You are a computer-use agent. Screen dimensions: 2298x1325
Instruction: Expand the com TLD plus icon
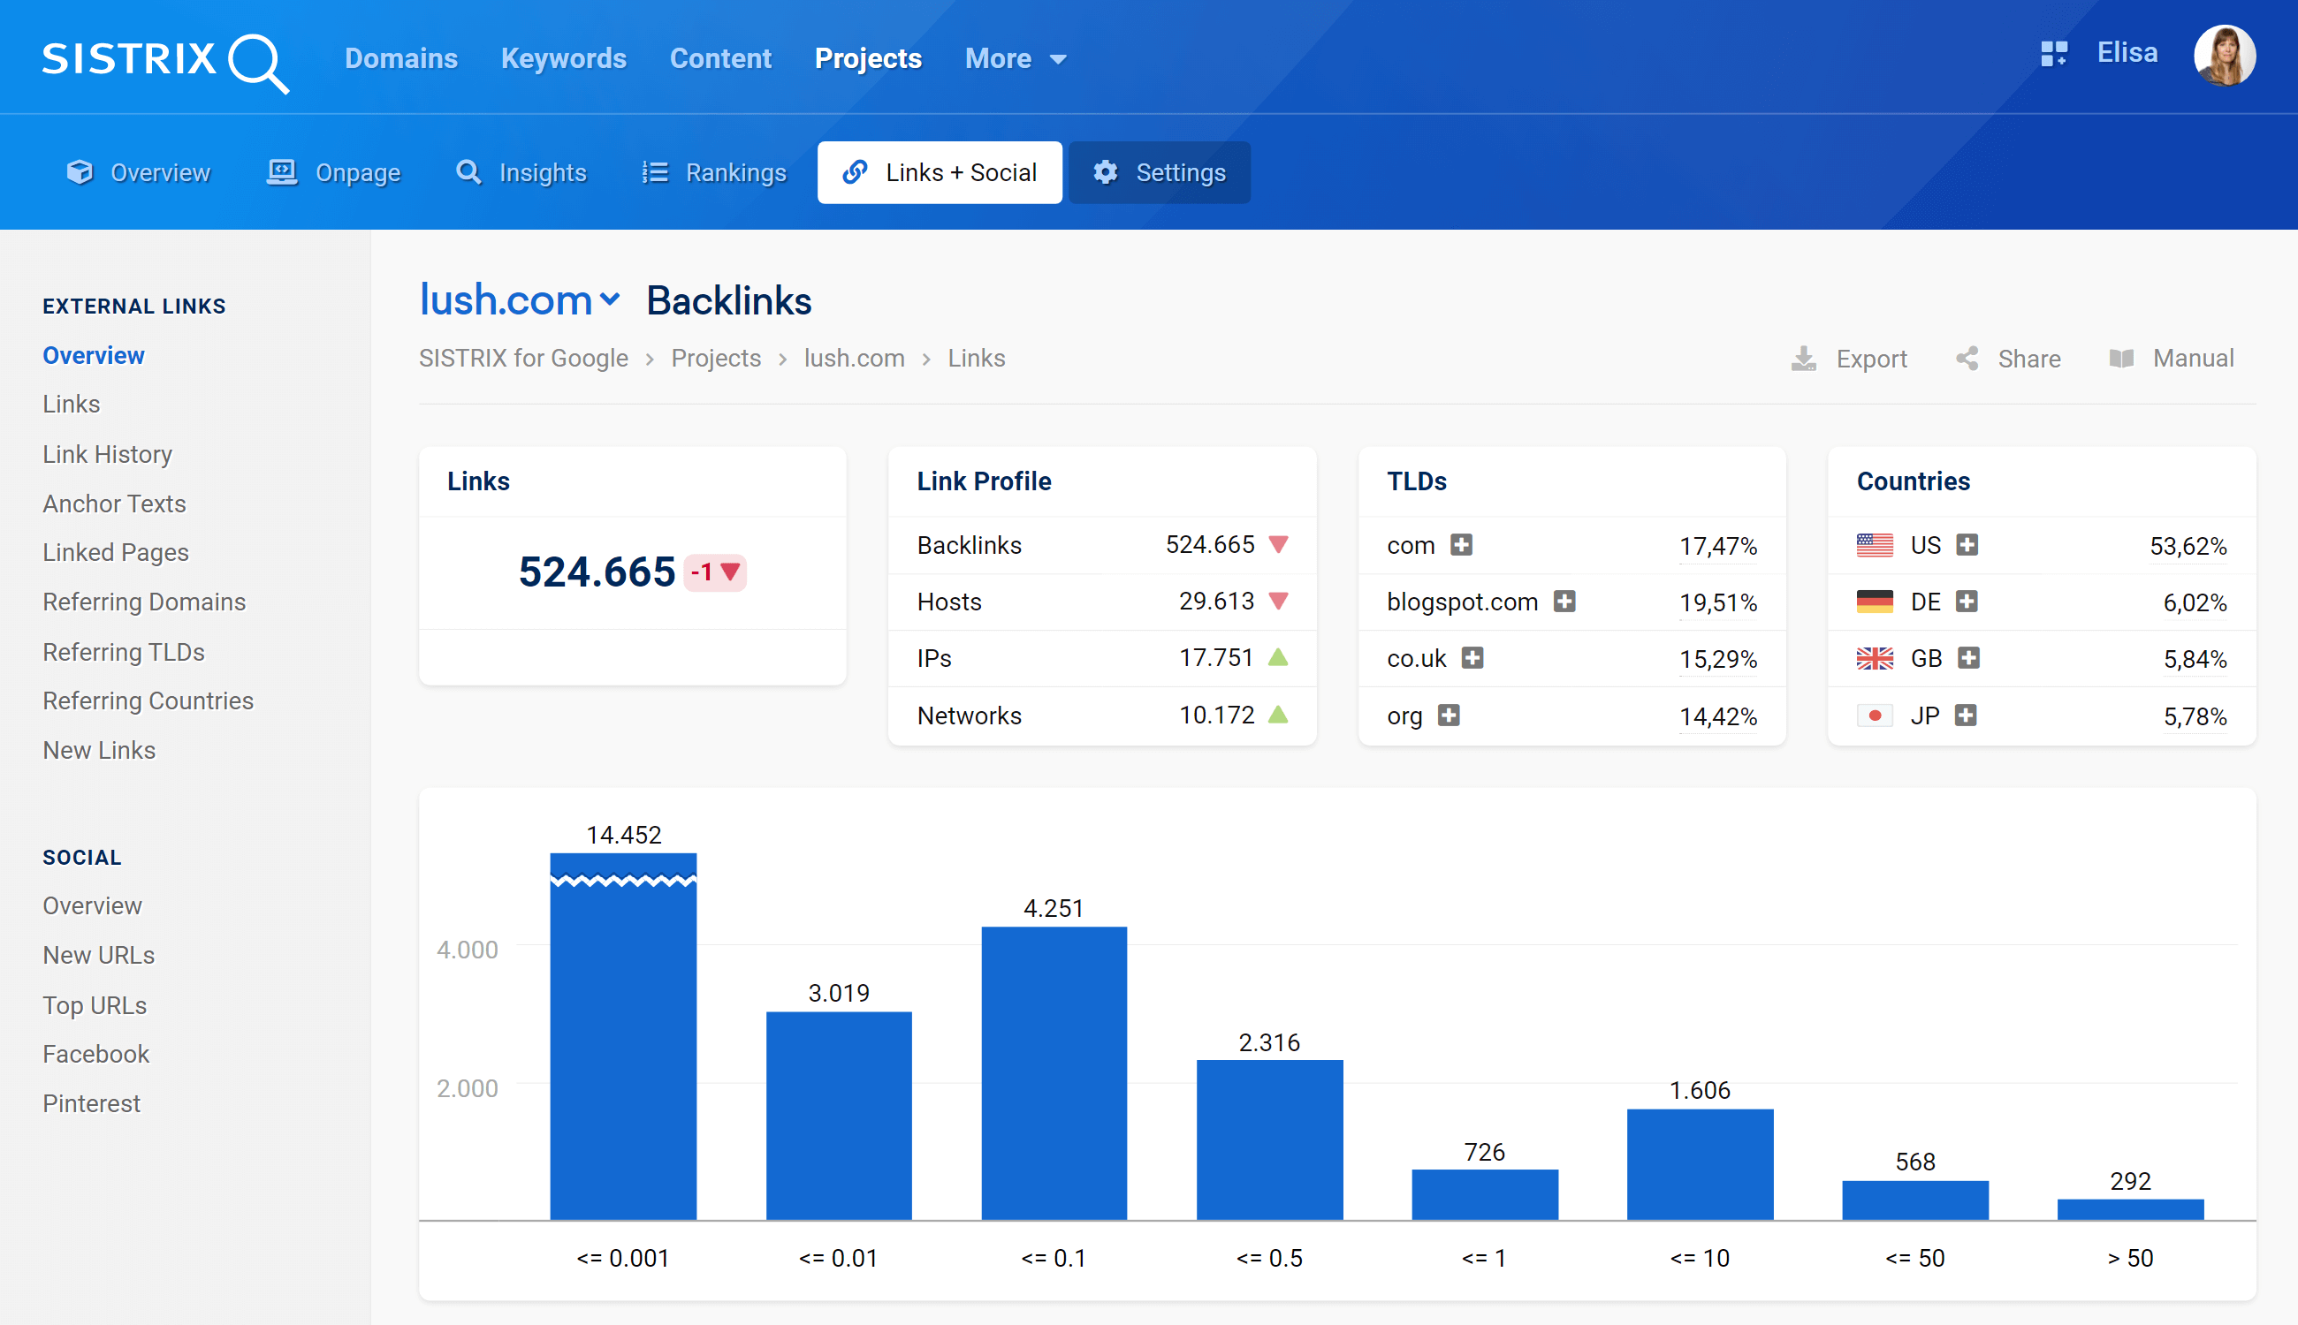(1461, 545)
